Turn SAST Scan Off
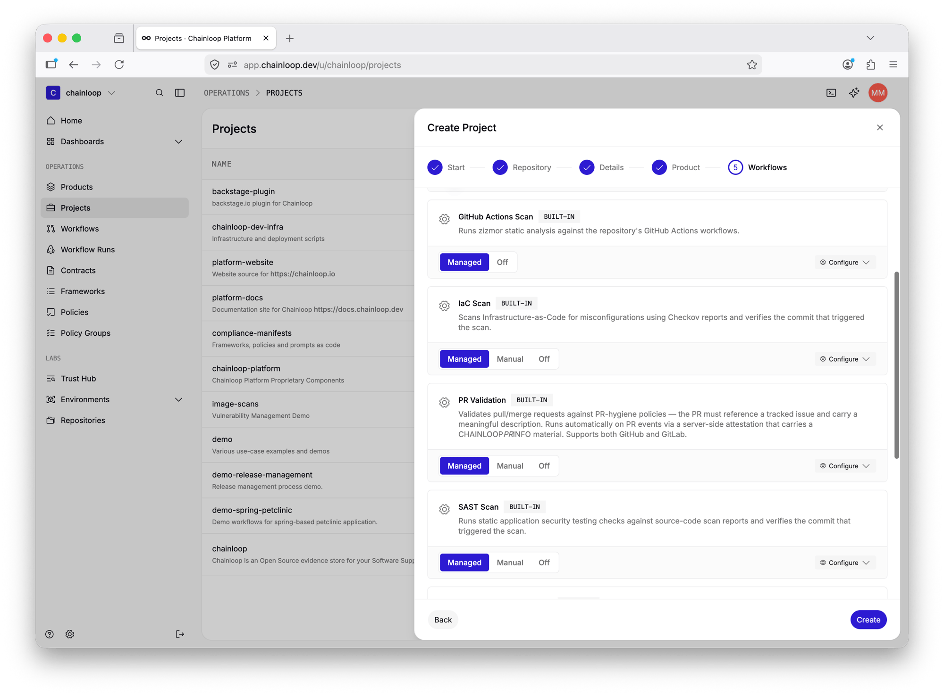 pos(544,563)
